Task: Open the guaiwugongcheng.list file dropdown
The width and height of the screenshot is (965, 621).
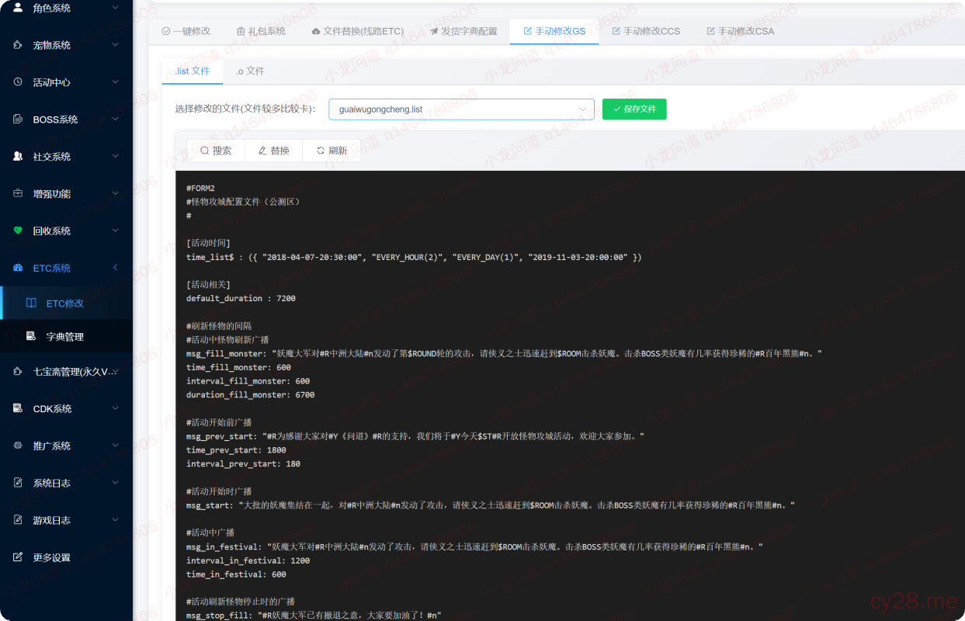Action: [461, 109]
